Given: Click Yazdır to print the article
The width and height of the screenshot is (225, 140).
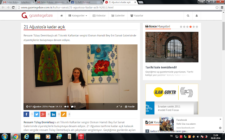Looking at the screenshot, I should [x=130, y=106].
